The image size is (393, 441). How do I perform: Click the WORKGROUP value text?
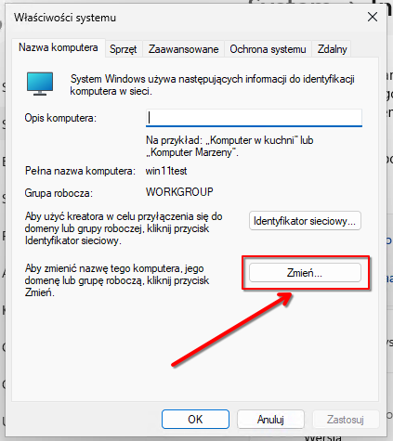coord(179,192)
